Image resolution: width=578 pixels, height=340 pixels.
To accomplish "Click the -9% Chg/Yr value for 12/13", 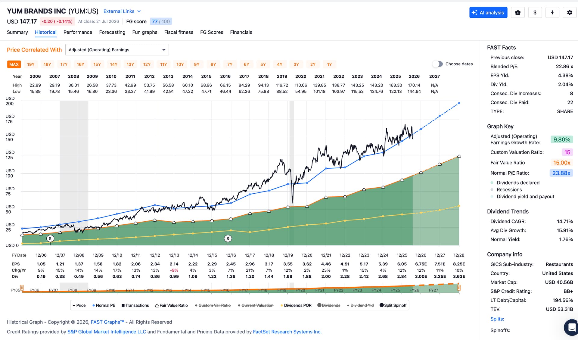I will 174,270.
